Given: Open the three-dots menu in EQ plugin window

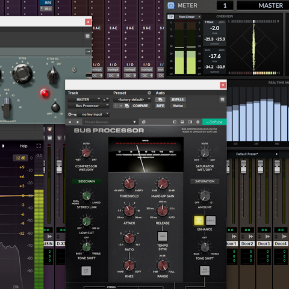Looking at the screenshot, I should coord(88,52).
